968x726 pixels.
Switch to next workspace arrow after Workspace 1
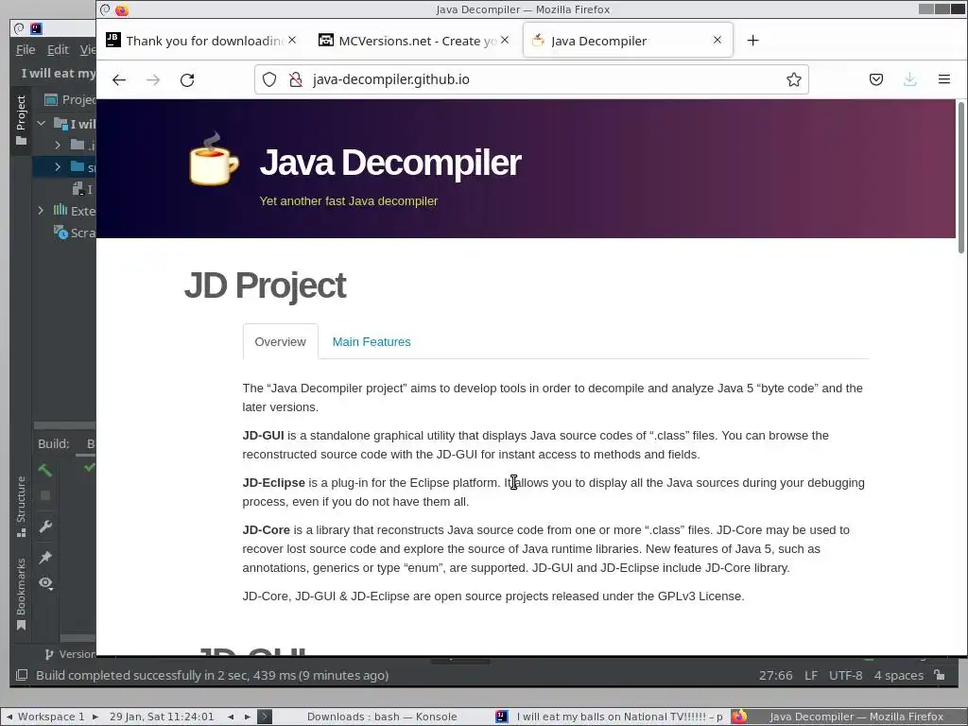[95, 717]
